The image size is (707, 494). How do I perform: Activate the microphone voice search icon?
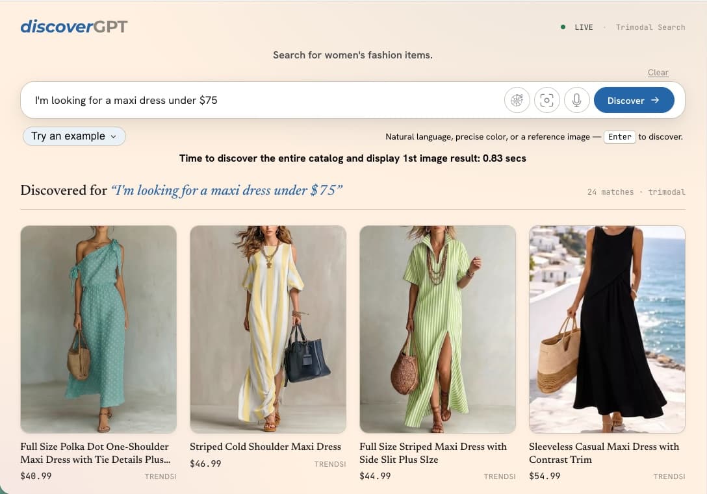coord(576,100)
